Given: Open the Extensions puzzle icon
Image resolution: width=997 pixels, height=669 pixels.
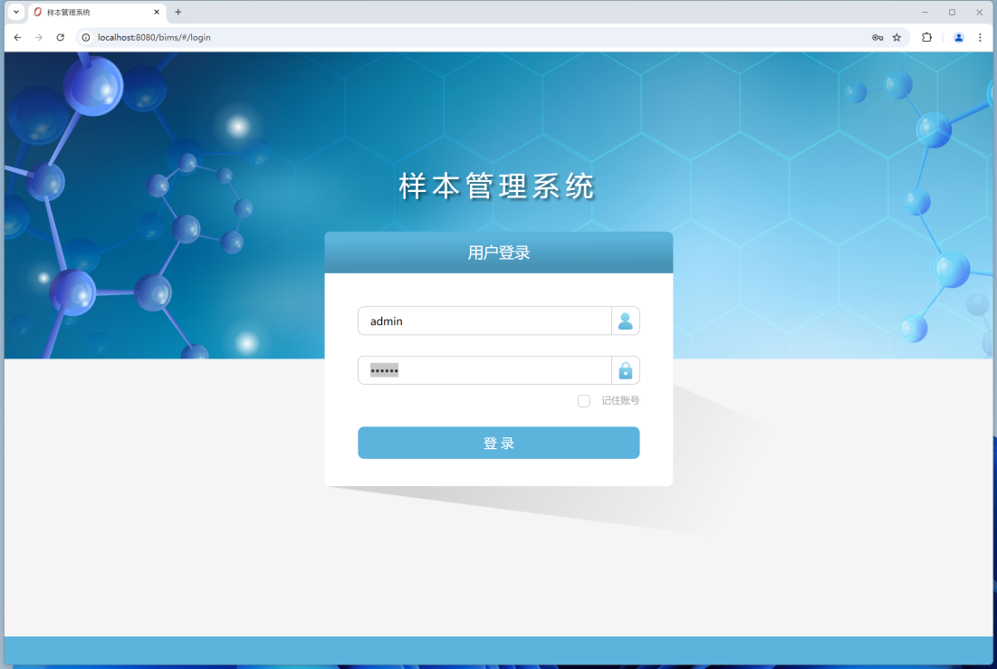Looking at the screenshot, I should (926, 37).
